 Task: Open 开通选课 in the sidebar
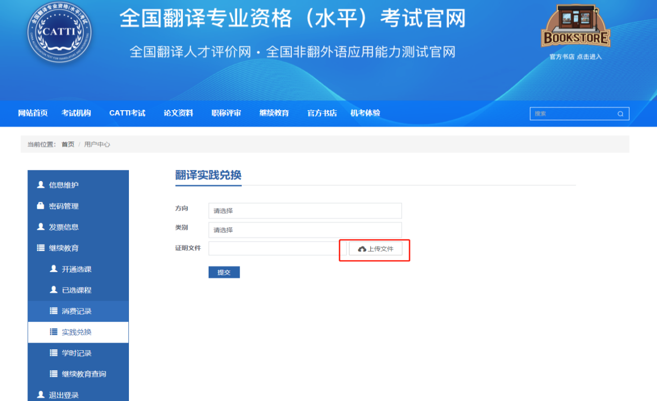[77, 269]
